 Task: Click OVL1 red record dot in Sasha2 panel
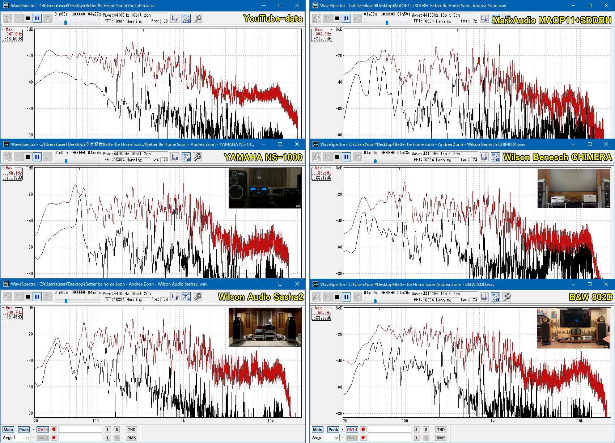click(x=54, y=430)
